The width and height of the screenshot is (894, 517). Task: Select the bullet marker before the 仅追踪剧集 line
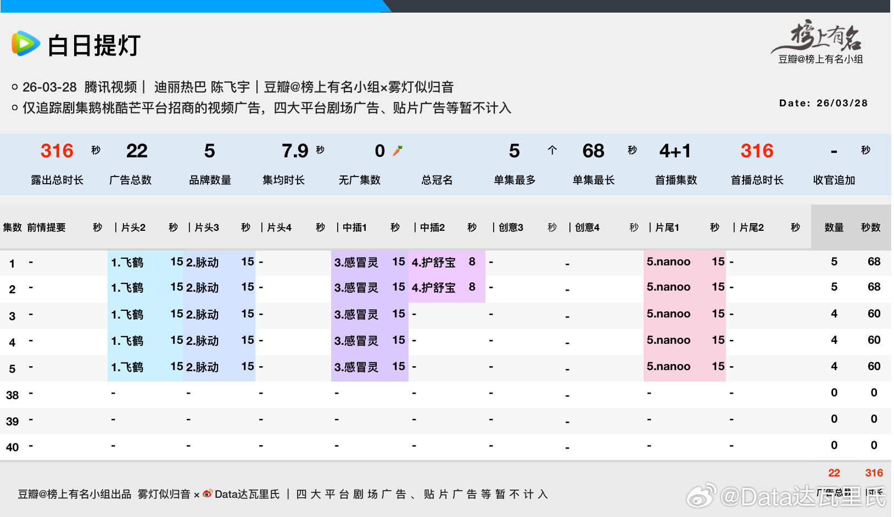[x=15, y=107]
